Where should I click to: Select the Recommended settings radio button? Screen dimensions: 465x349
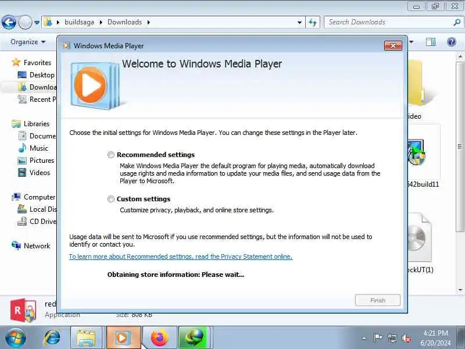(x=111, y=155)
